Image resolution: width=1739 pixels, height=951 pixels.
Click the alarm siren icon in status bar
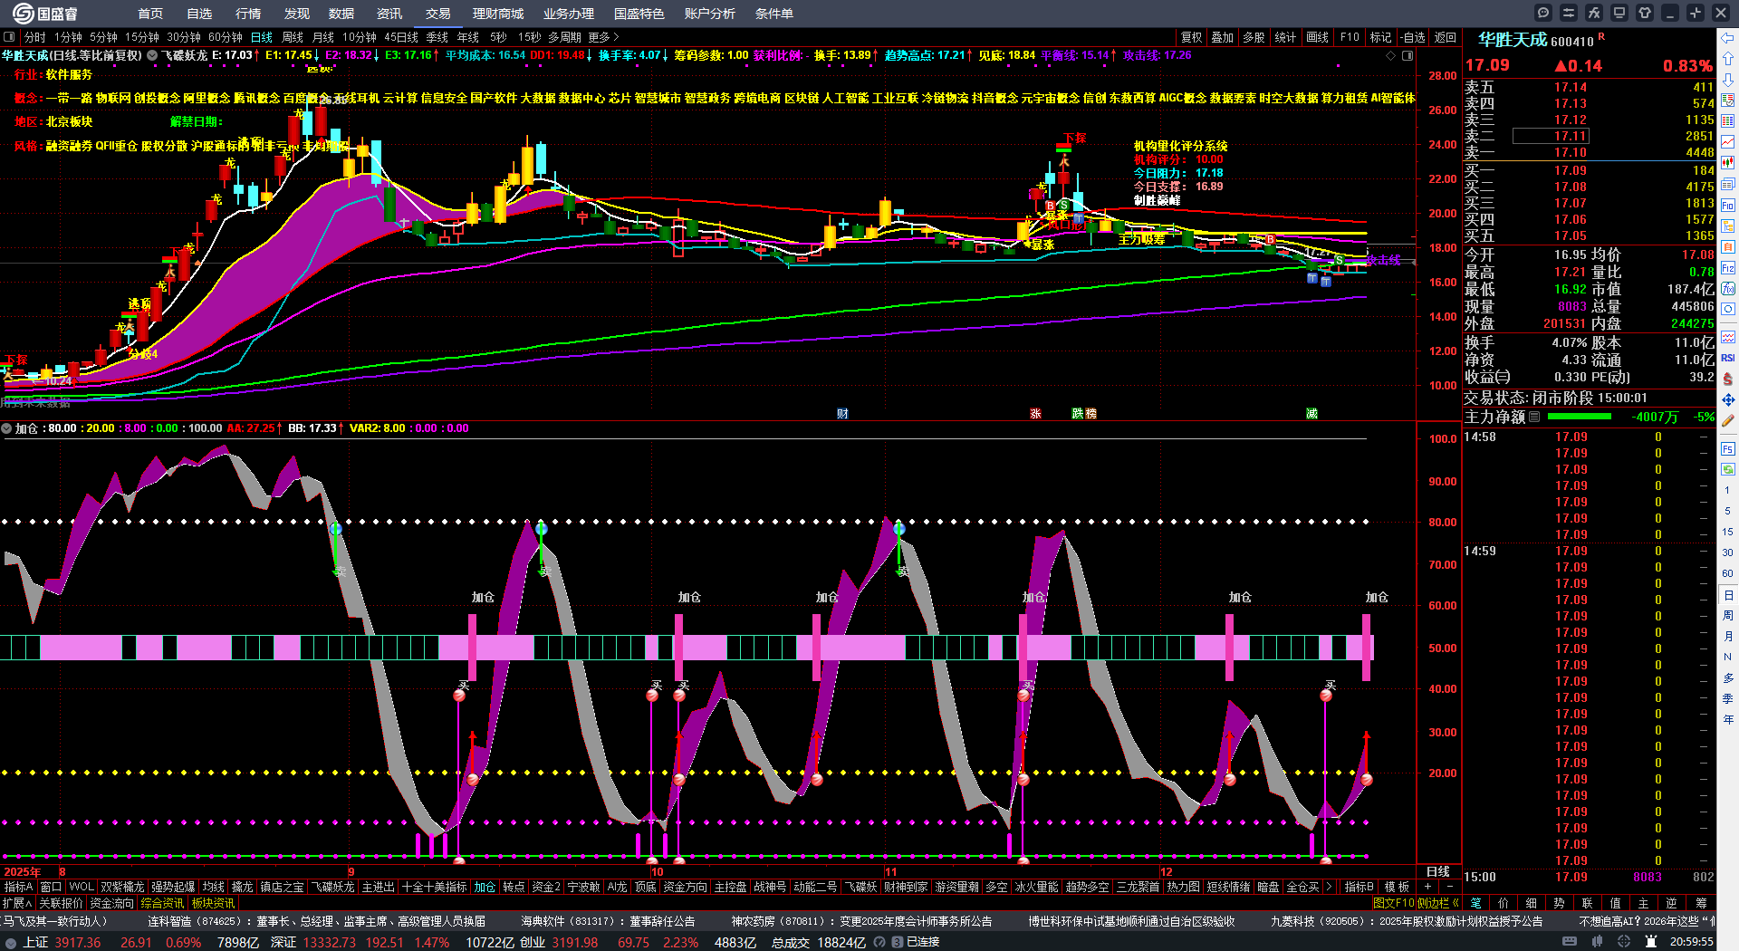point(1650,942)
